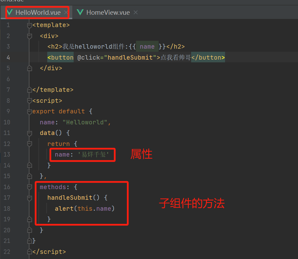The height and width of the screenshot is (259, 298).
Task: Click fold end marker at </div> line 5
Action: [x=29, y=68]
